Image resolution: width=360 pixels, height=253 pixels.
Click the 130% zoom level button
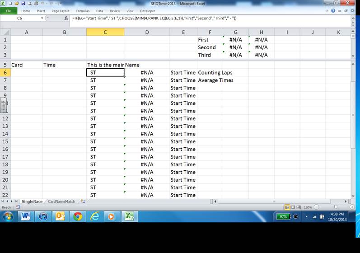[x=308, y=207]
